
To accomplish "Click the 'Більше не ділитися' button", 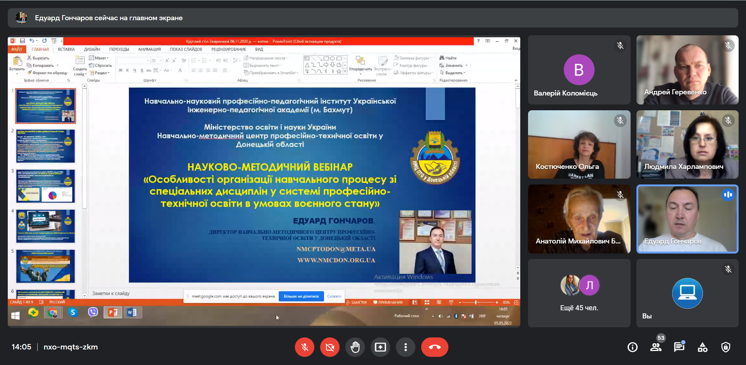I will tap(301, 296).
